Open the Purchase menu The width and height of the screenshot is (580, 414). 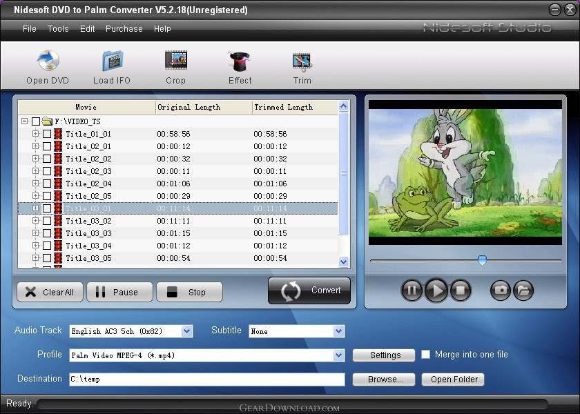(x=124, y=29)
